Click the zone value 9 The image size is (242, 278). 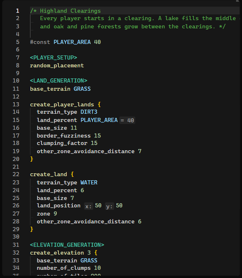pyautogui.click(x=55, y=214)
